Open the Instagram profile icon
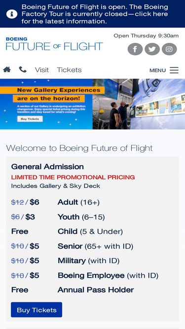Viewport: 185px width, 329px height. tap(169, 49)
